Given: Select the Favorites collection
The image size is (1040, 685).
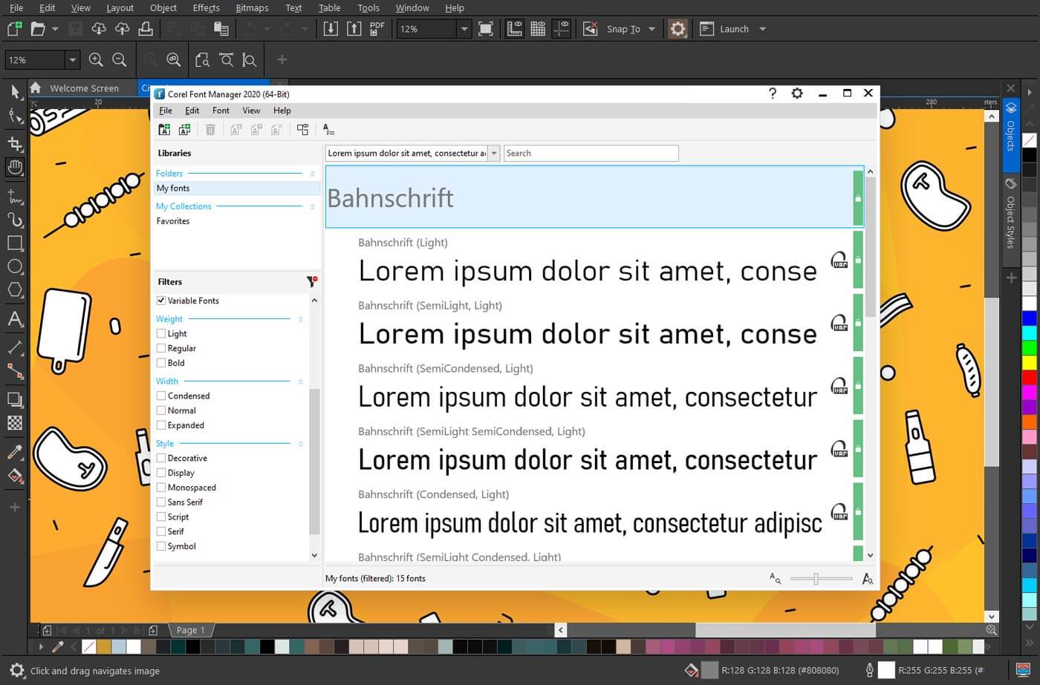Looking at the screenshot, I should (x=172, y=220).
